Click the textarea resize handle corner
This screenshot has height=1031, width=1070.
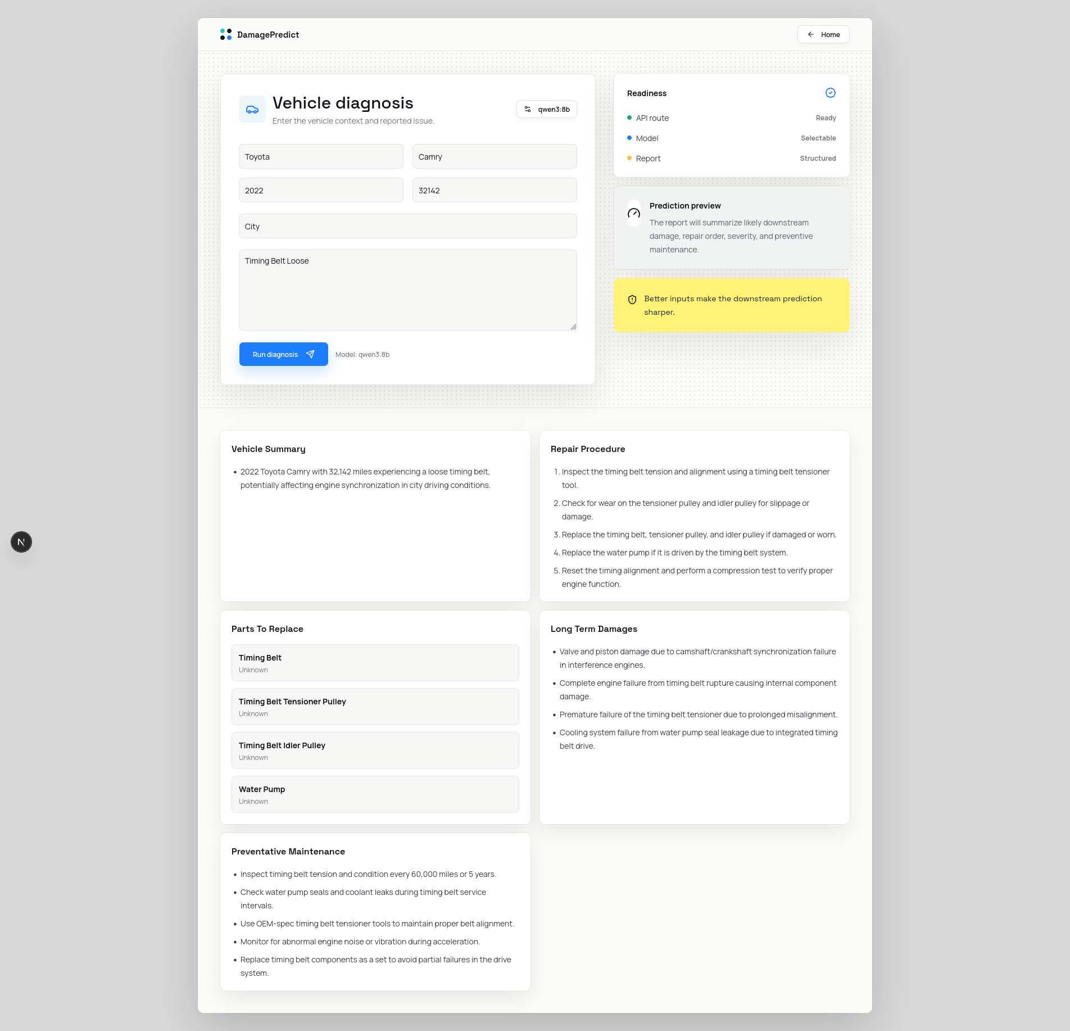coord(573,327)
